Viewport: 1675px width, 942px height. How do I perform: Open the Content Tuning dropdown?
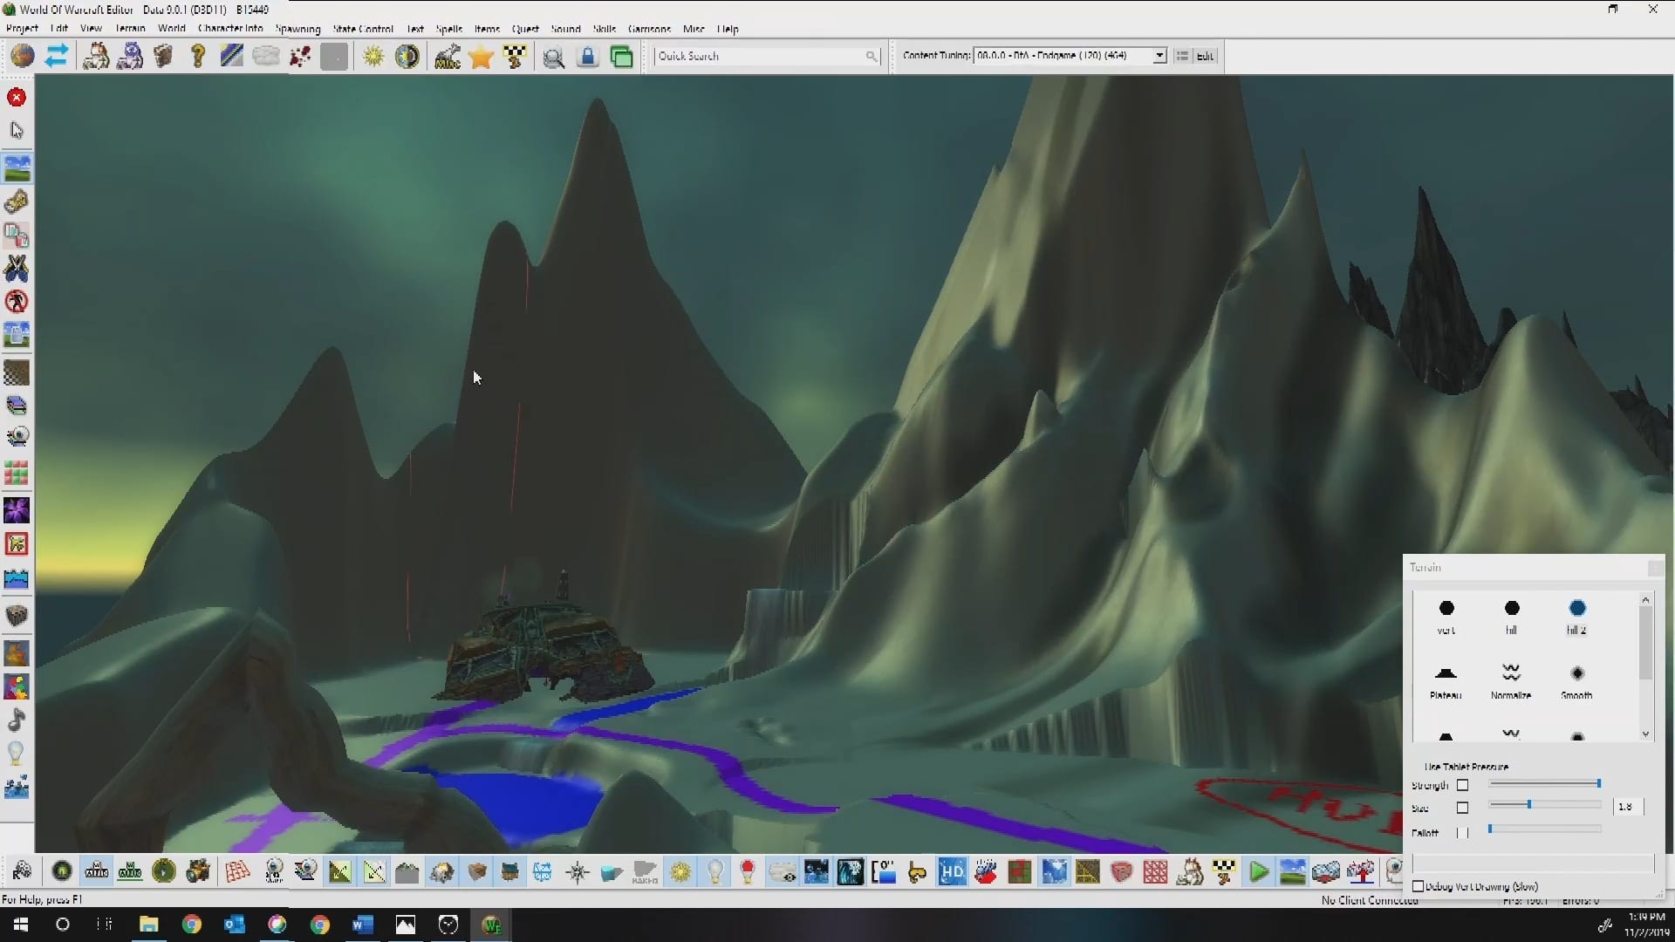click(1159, 56)
